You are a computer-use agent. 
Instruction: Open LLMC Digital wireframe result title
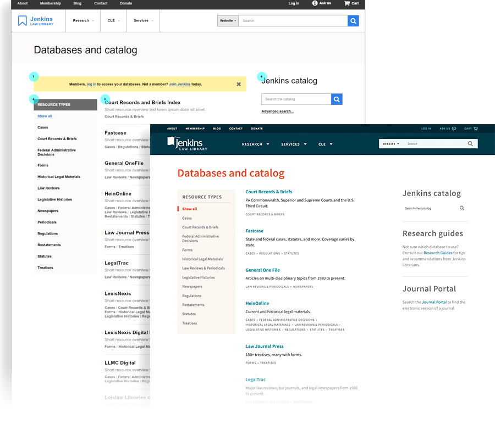(x=120, y=363)
